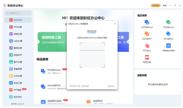Image resolution: width=183 pixels, height=108 pixels.
Task: Open PDF转Word in recent tools
Action: tap(147, 24)
